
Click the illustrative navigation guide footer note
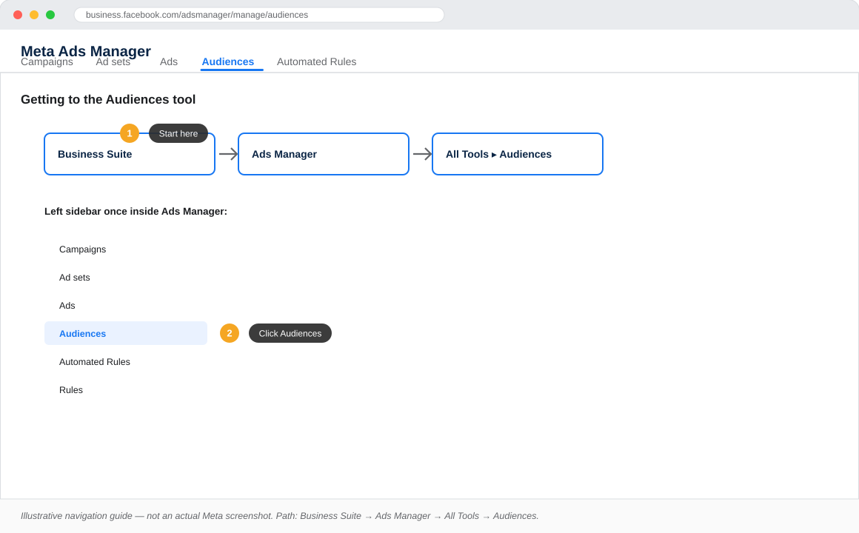[x=279, y=516]
